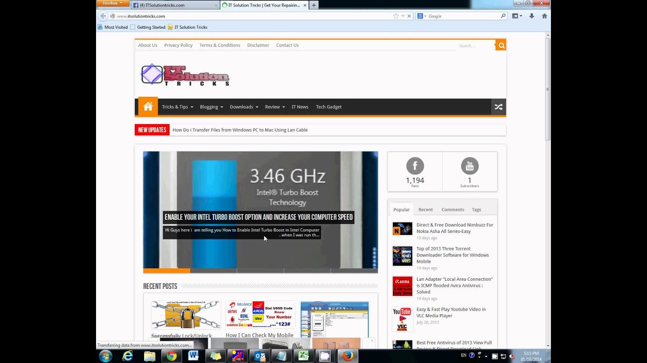Open the About Us page link

click(x=148, y=45)
